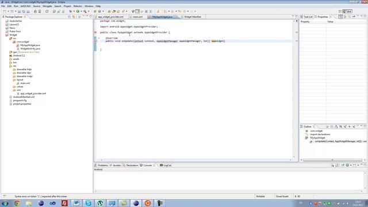Open the Source menu
The width and height of the screenshot is (368, 207).
[36, 6]
